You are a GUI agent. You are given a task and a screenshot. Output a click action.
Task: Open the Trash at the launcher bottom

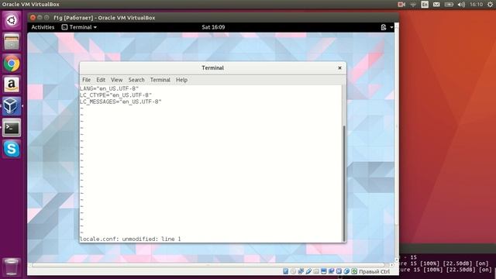coord(12,267)
